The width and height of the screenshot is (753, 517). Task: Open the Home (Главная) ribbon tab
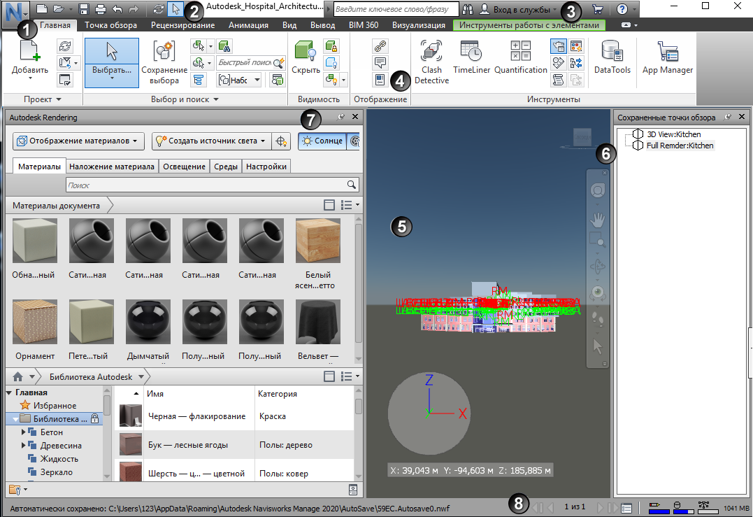tap(55, 25)
